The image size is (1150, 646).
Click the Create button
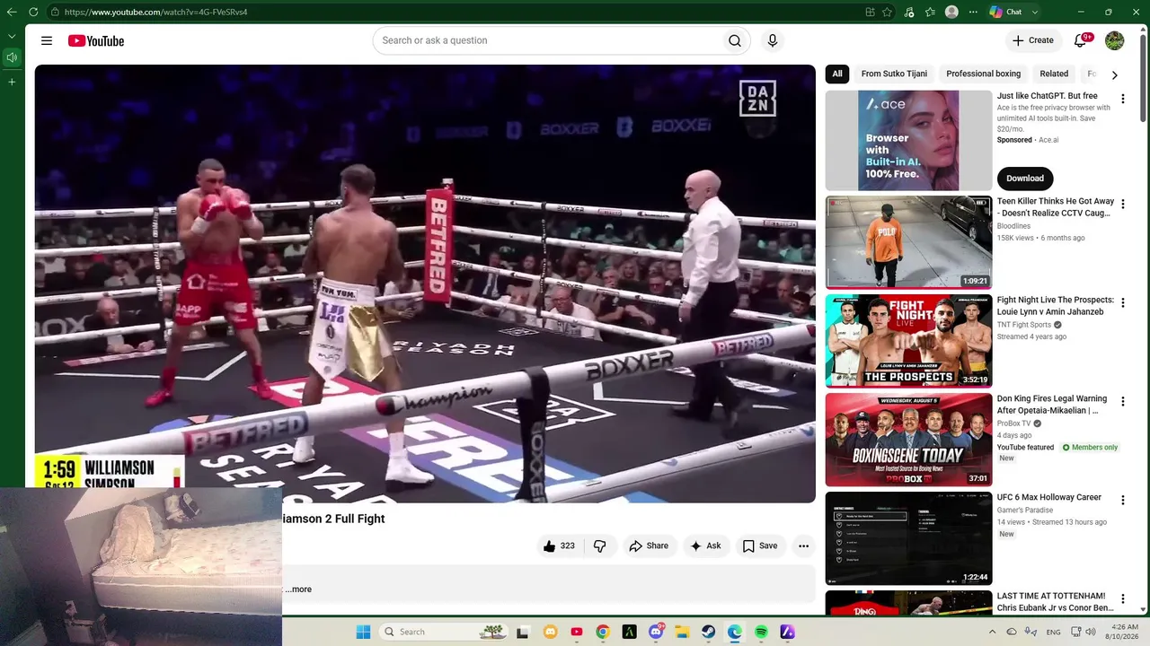pyautogui.click(x=1033, y=40)
